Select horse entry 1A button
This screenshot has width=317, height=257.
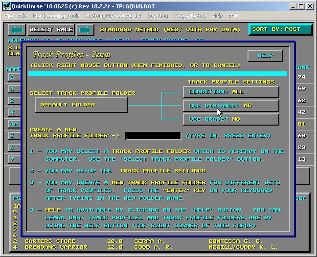(x=13, y=124)
